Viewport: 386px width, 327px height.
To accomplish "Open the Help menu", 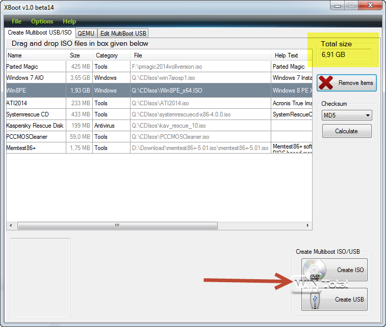I will click(69, 21).
